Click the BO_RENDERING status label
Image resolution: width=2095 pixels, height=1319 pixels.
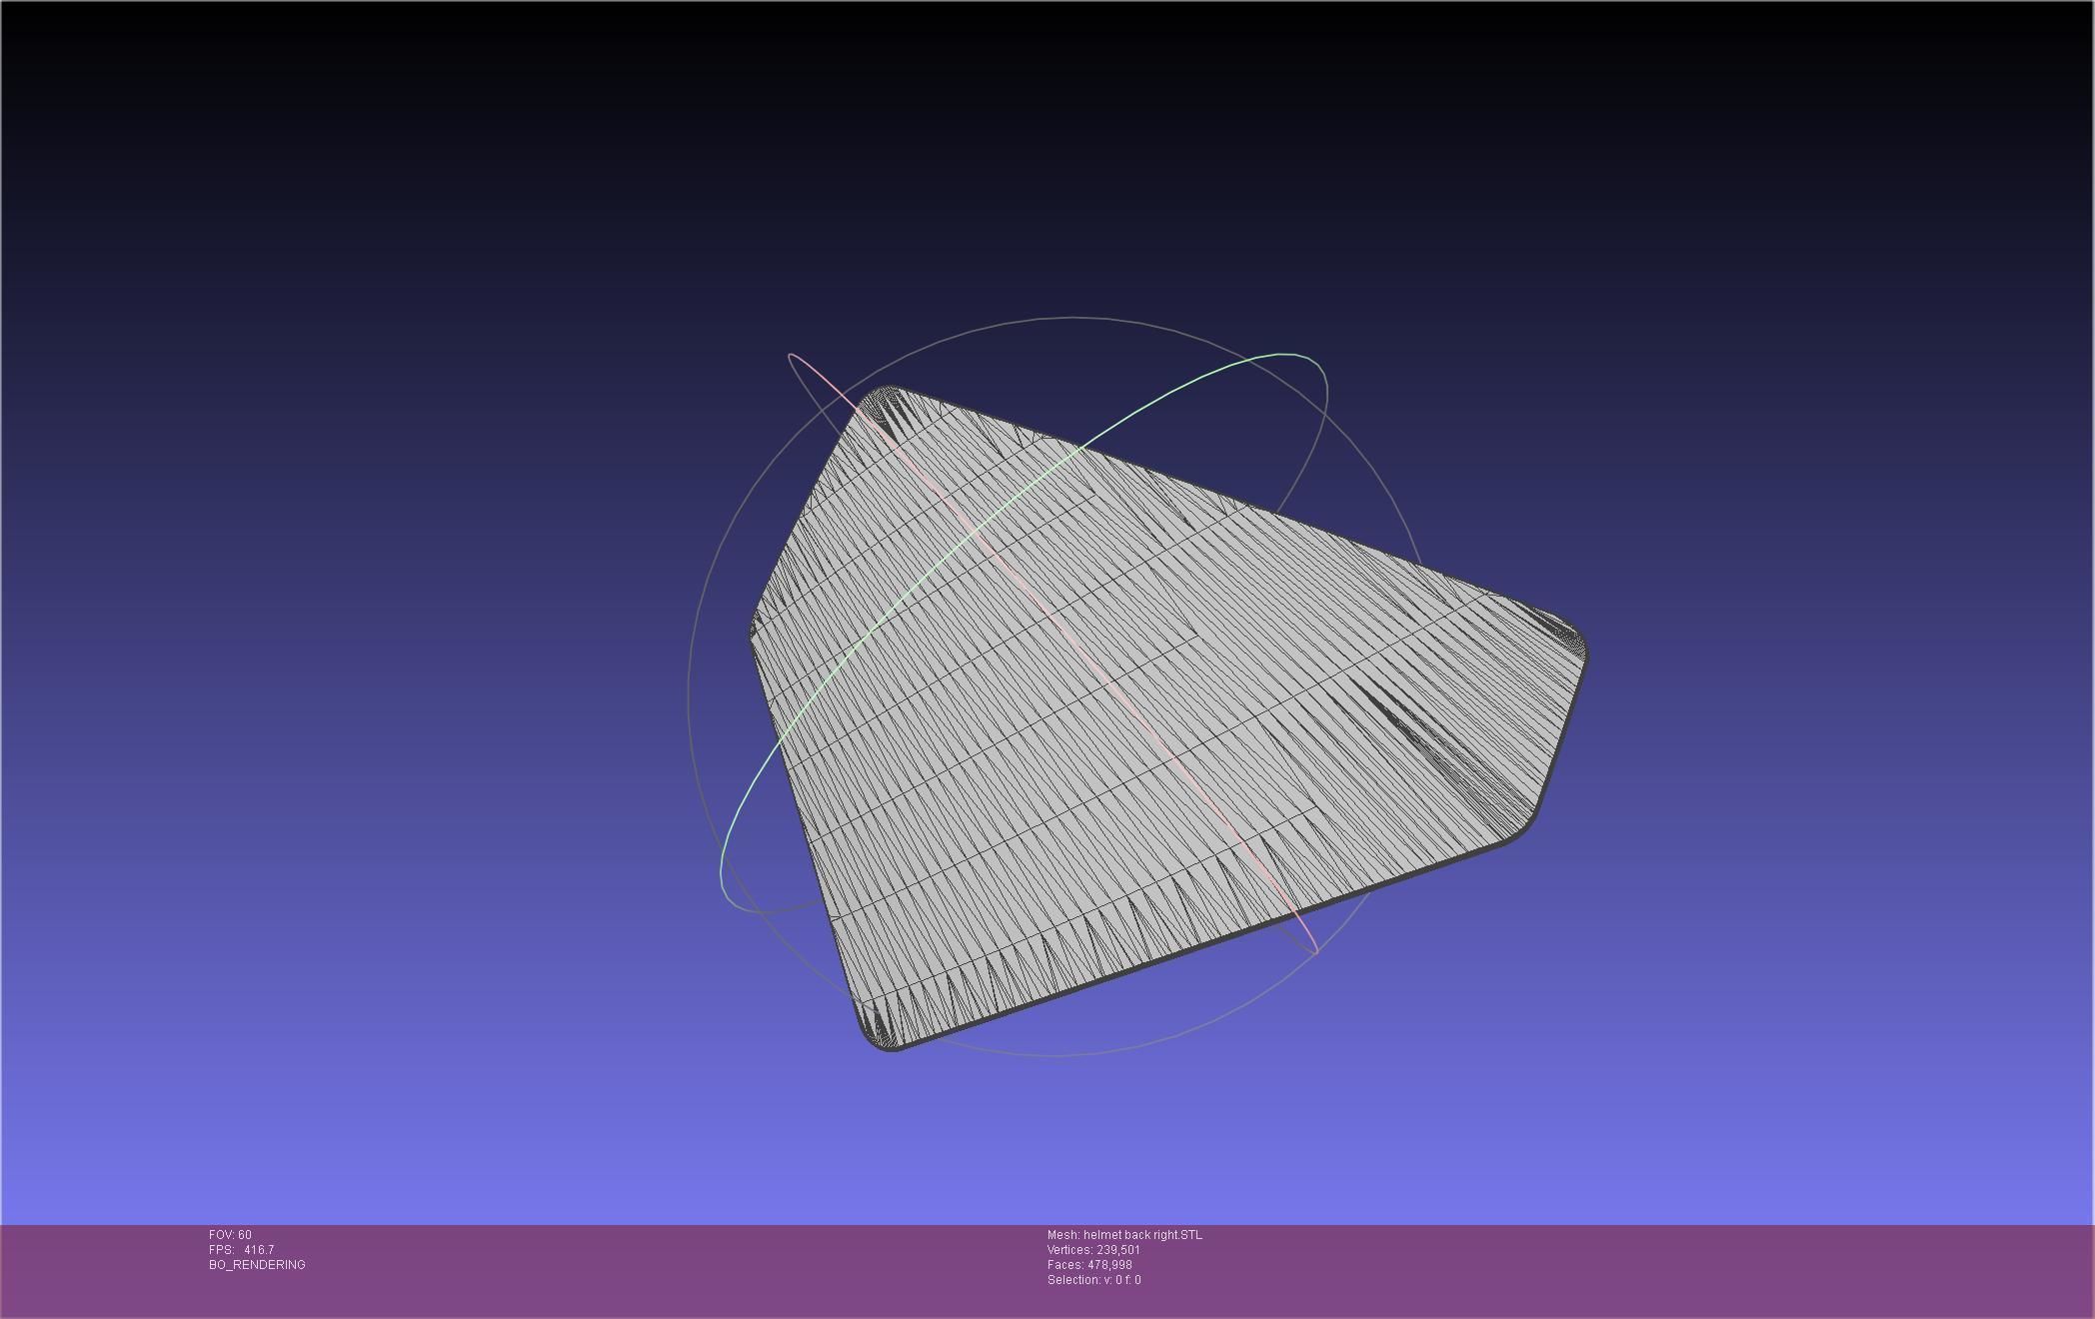tap(257, 1265)
